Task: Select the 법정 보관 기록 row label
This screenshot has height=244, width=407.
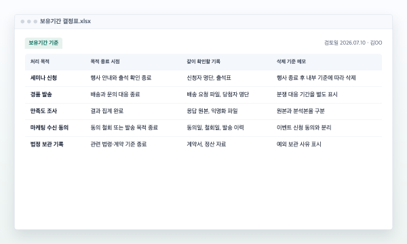Action: [47, 144]
